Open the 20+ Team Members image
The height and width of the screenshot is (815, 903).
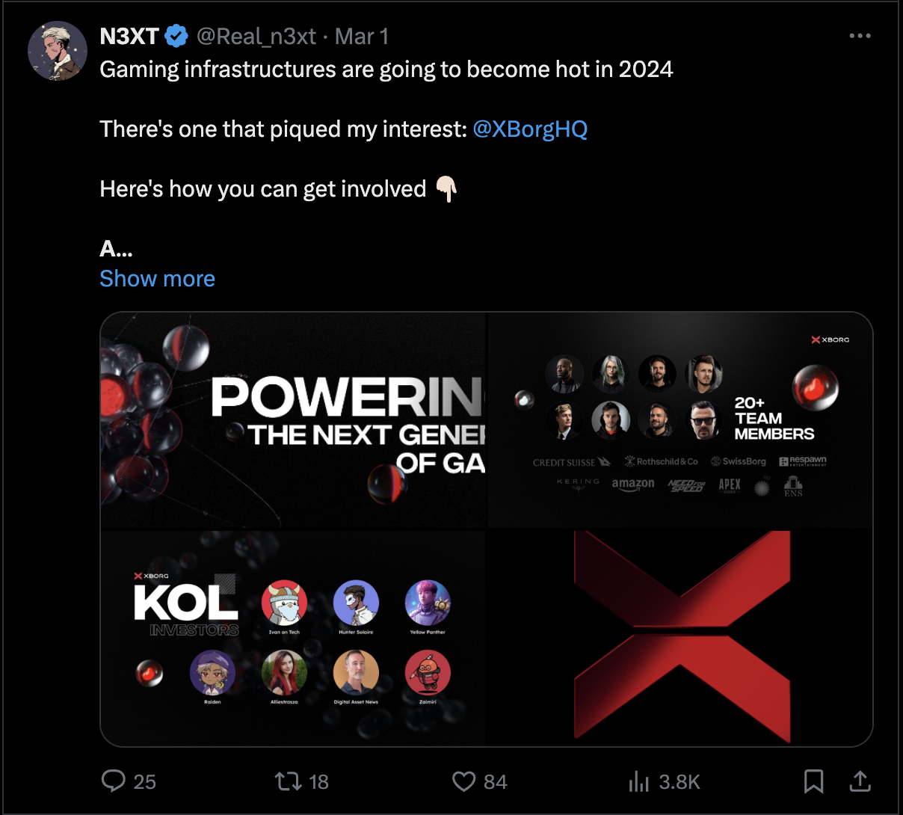(x=679, y=420)
